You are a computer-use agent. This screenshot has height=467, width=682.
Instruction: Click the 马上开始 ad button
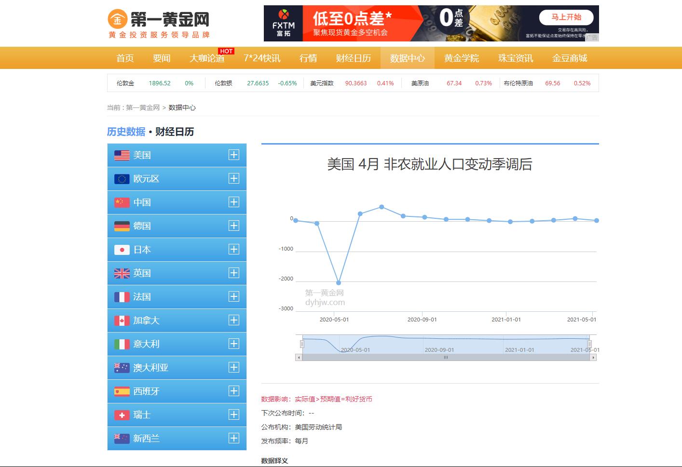tap(566, 17)
